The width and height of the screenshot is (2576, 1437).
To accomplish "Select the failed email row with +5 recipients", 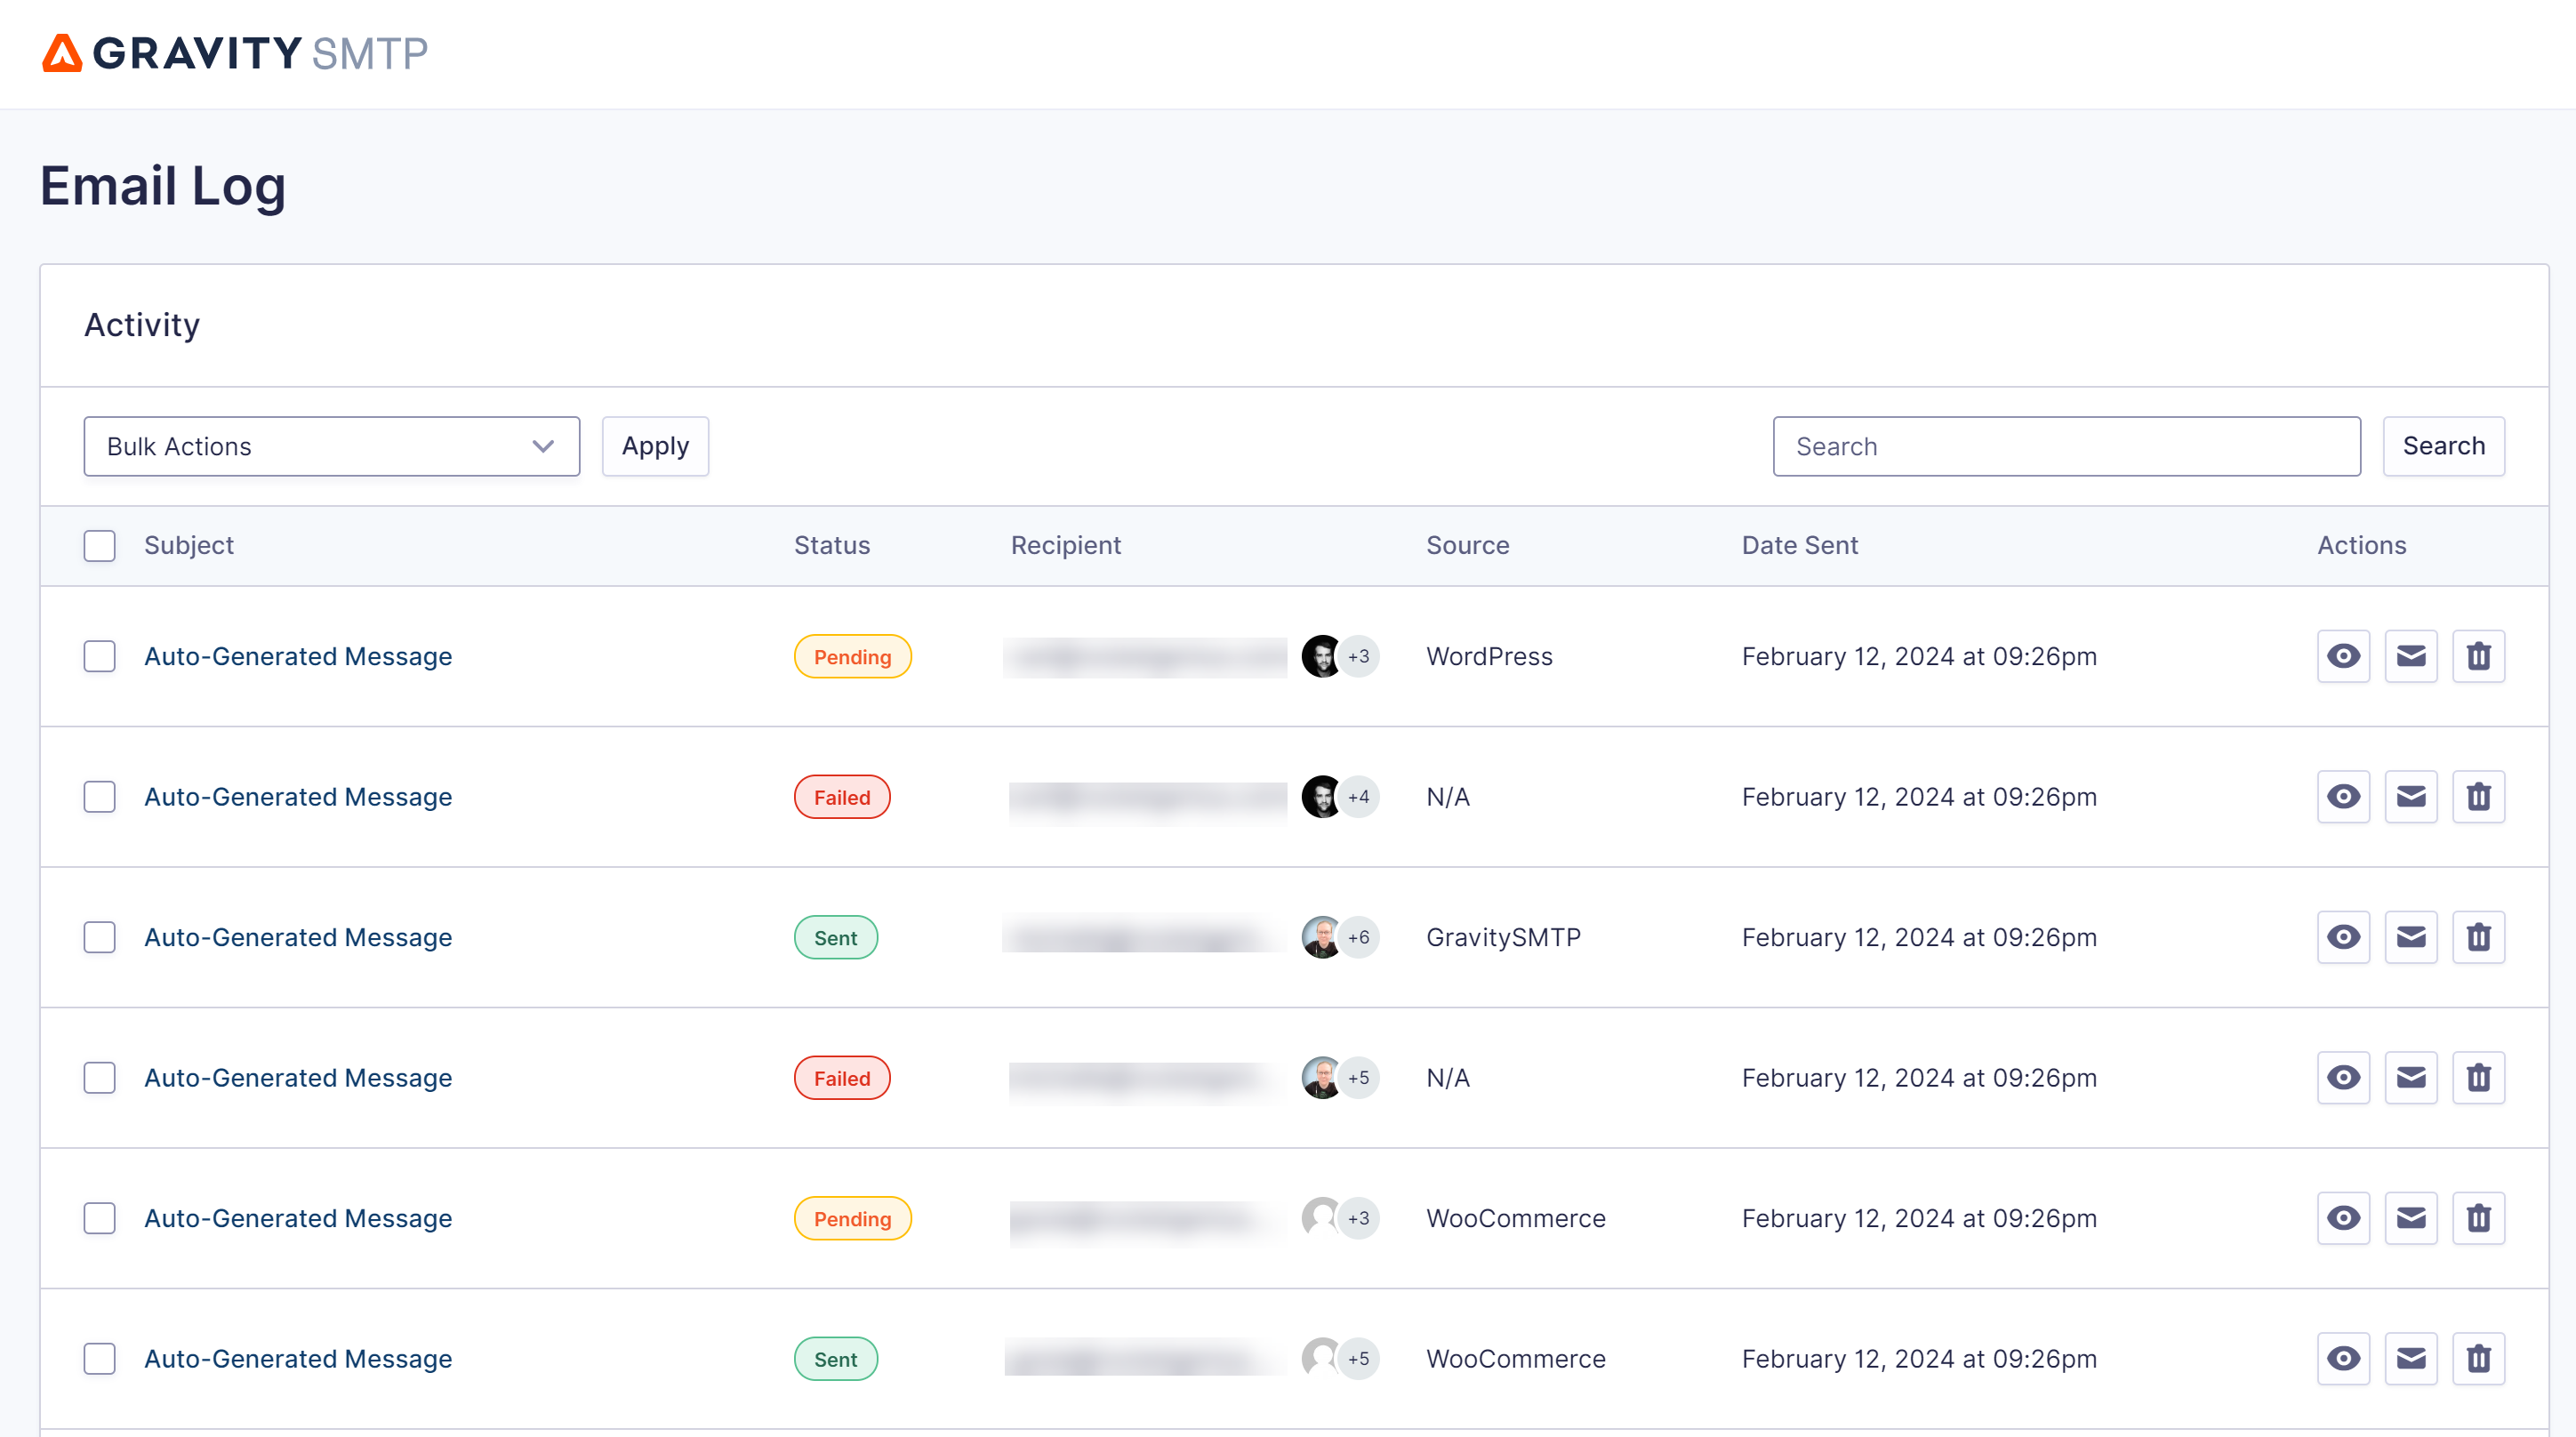I will [x=99, y=1078].
